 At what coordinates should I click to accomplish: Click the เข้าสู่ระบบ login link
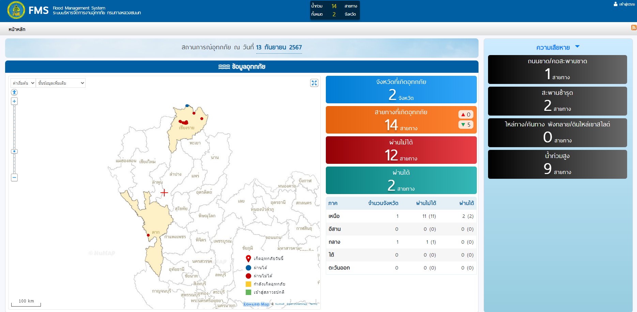click(x=627, y=4)
